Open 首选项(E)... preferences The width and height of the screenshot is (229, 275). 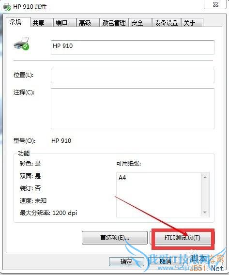[115, 238]
